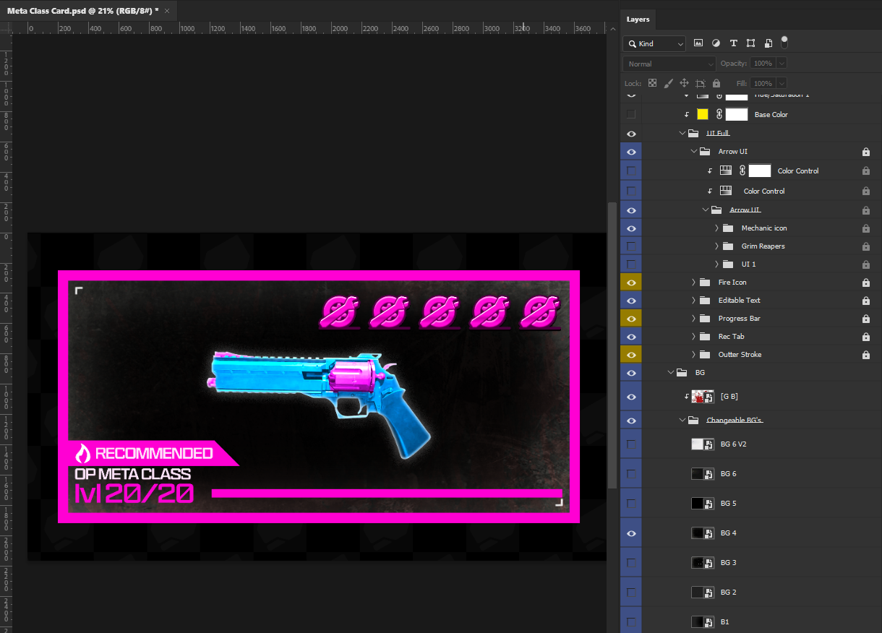Click the folder icon of UI Full group
The width and height of the screenshot is (882, 633).
coord(693,134)
